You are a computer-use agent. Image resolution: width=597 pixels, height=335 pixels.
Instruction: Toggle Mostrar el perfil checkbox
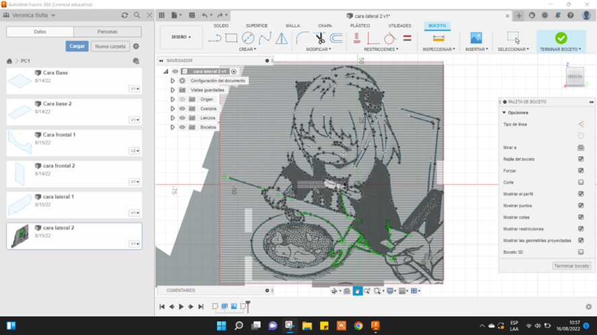581,194
